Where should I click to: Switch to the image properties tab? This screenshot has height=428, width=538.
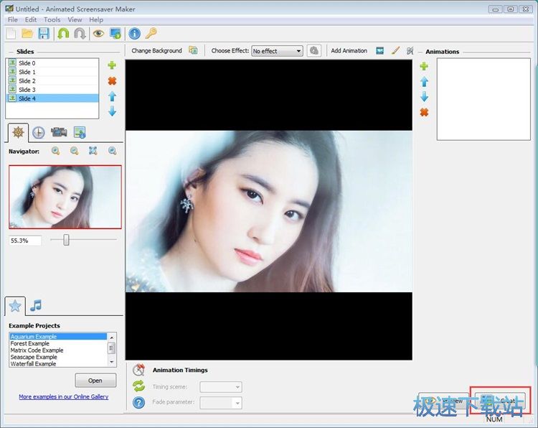point(80,133)
